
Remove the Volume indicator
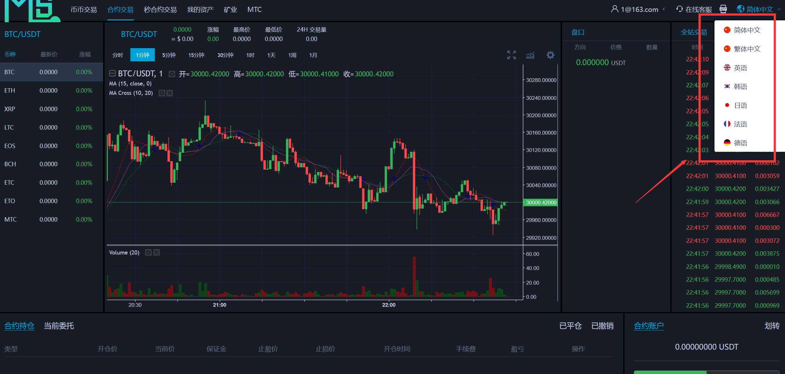(x=156, y=252)
